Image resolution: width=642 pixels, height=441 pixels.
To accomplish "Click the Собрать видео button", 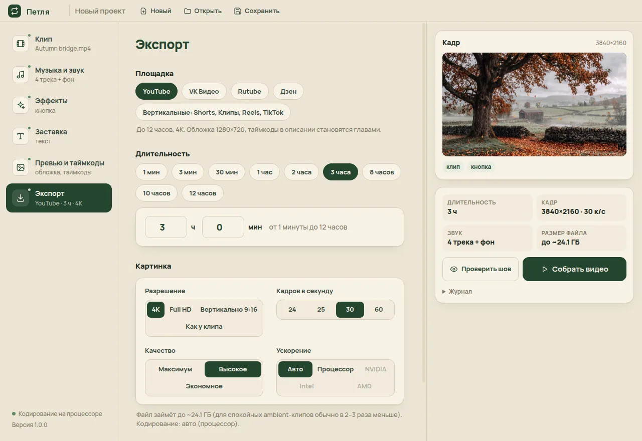I will [x=574, y=269].
